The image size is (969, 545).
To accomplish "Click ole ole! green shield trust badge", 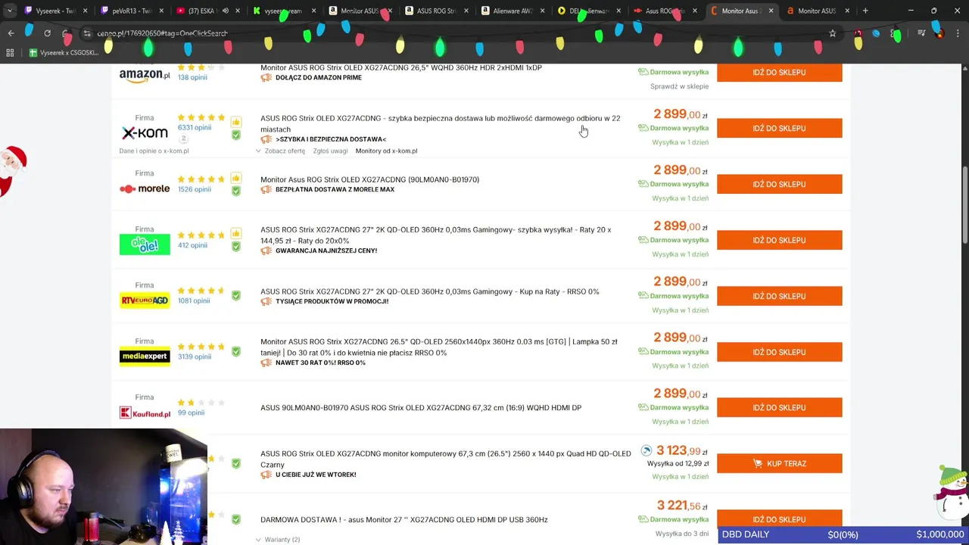I will tap(235, 247).
